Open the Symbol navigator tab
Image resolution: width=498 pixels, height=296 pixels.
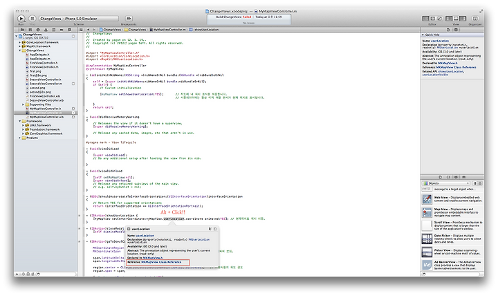[30, 30]
